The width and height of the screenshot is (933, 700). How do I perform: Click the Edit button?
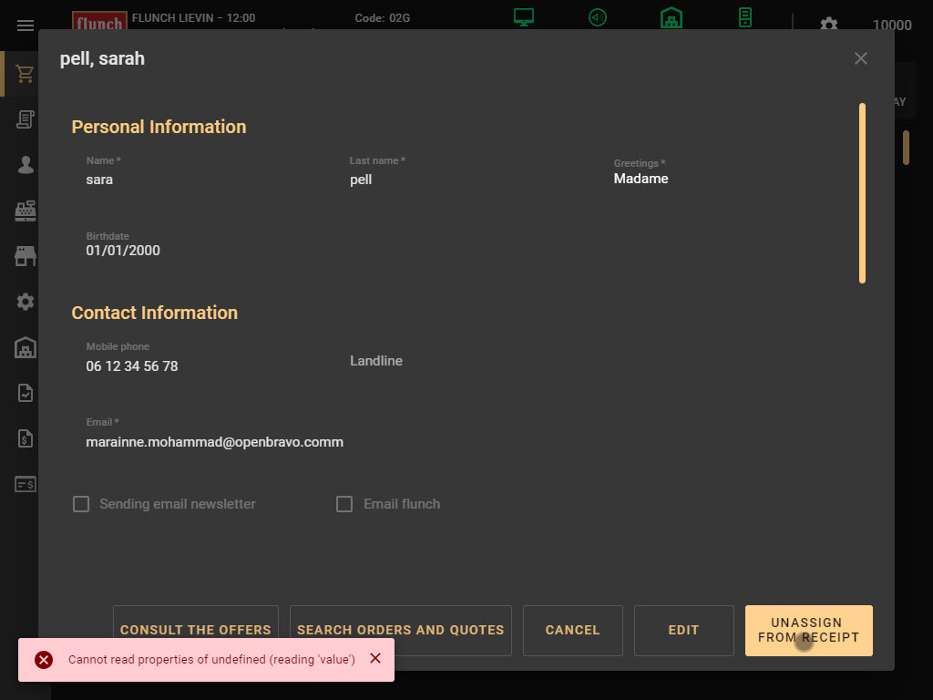tap(683, 631)
